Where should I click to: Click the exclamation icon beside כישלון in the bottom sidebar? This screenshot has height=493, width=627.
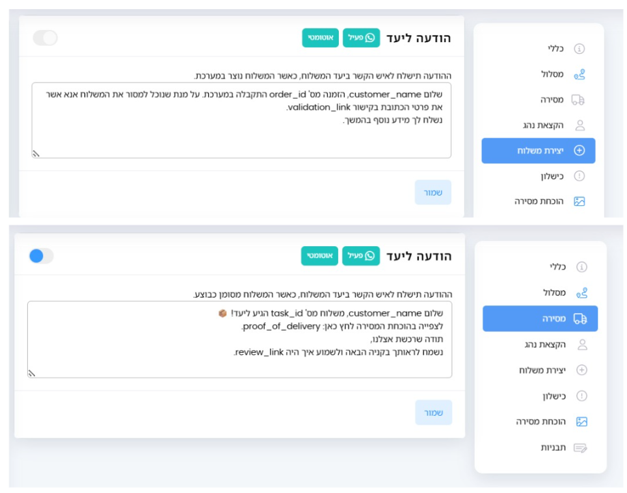581,396
